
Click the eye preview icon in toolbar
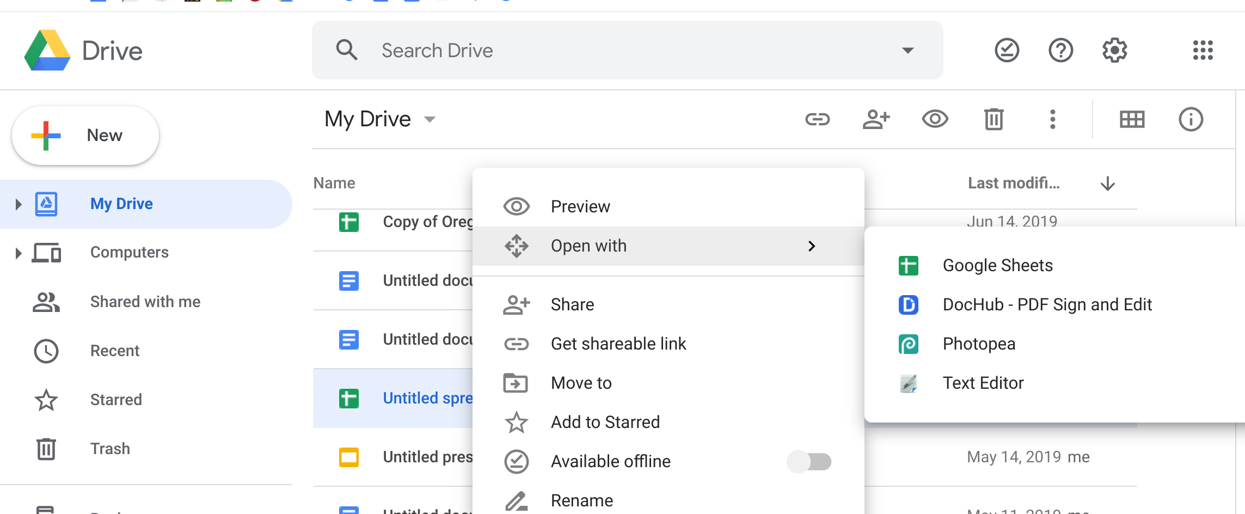click(935, 119)
